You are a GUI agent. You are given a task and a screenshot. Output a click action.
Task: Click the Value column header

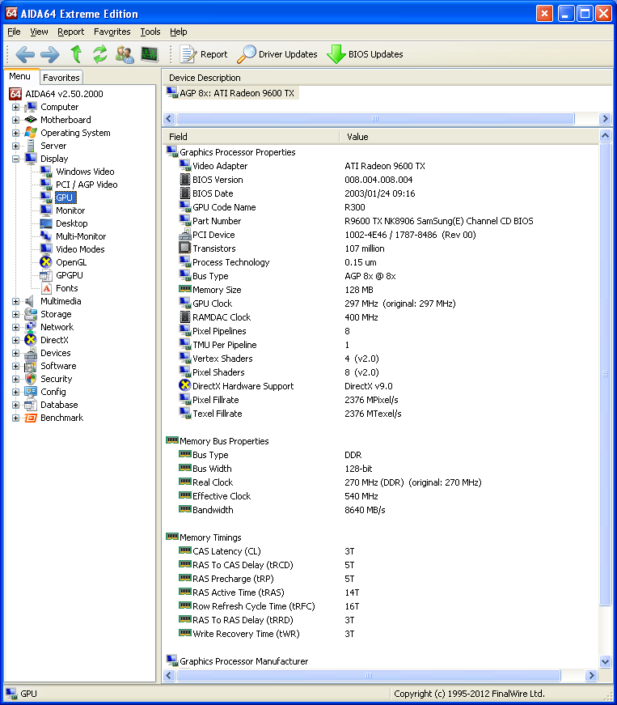tap(469, 137)
